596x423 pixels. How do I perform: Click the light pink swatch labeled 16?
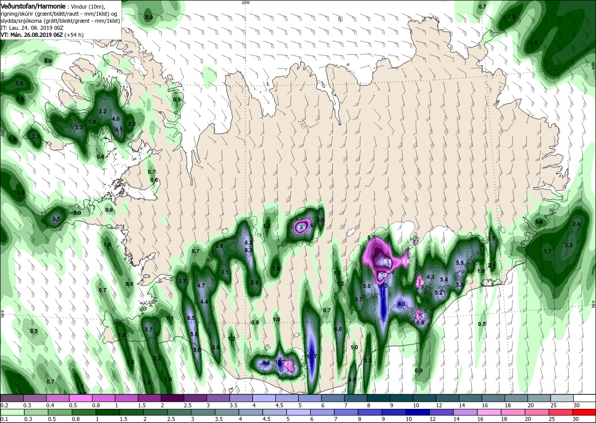coord(489,413)
